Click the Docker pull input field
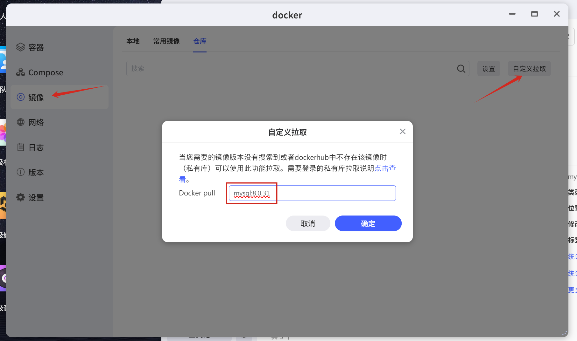577x341 pixels. tap(334, 193)
